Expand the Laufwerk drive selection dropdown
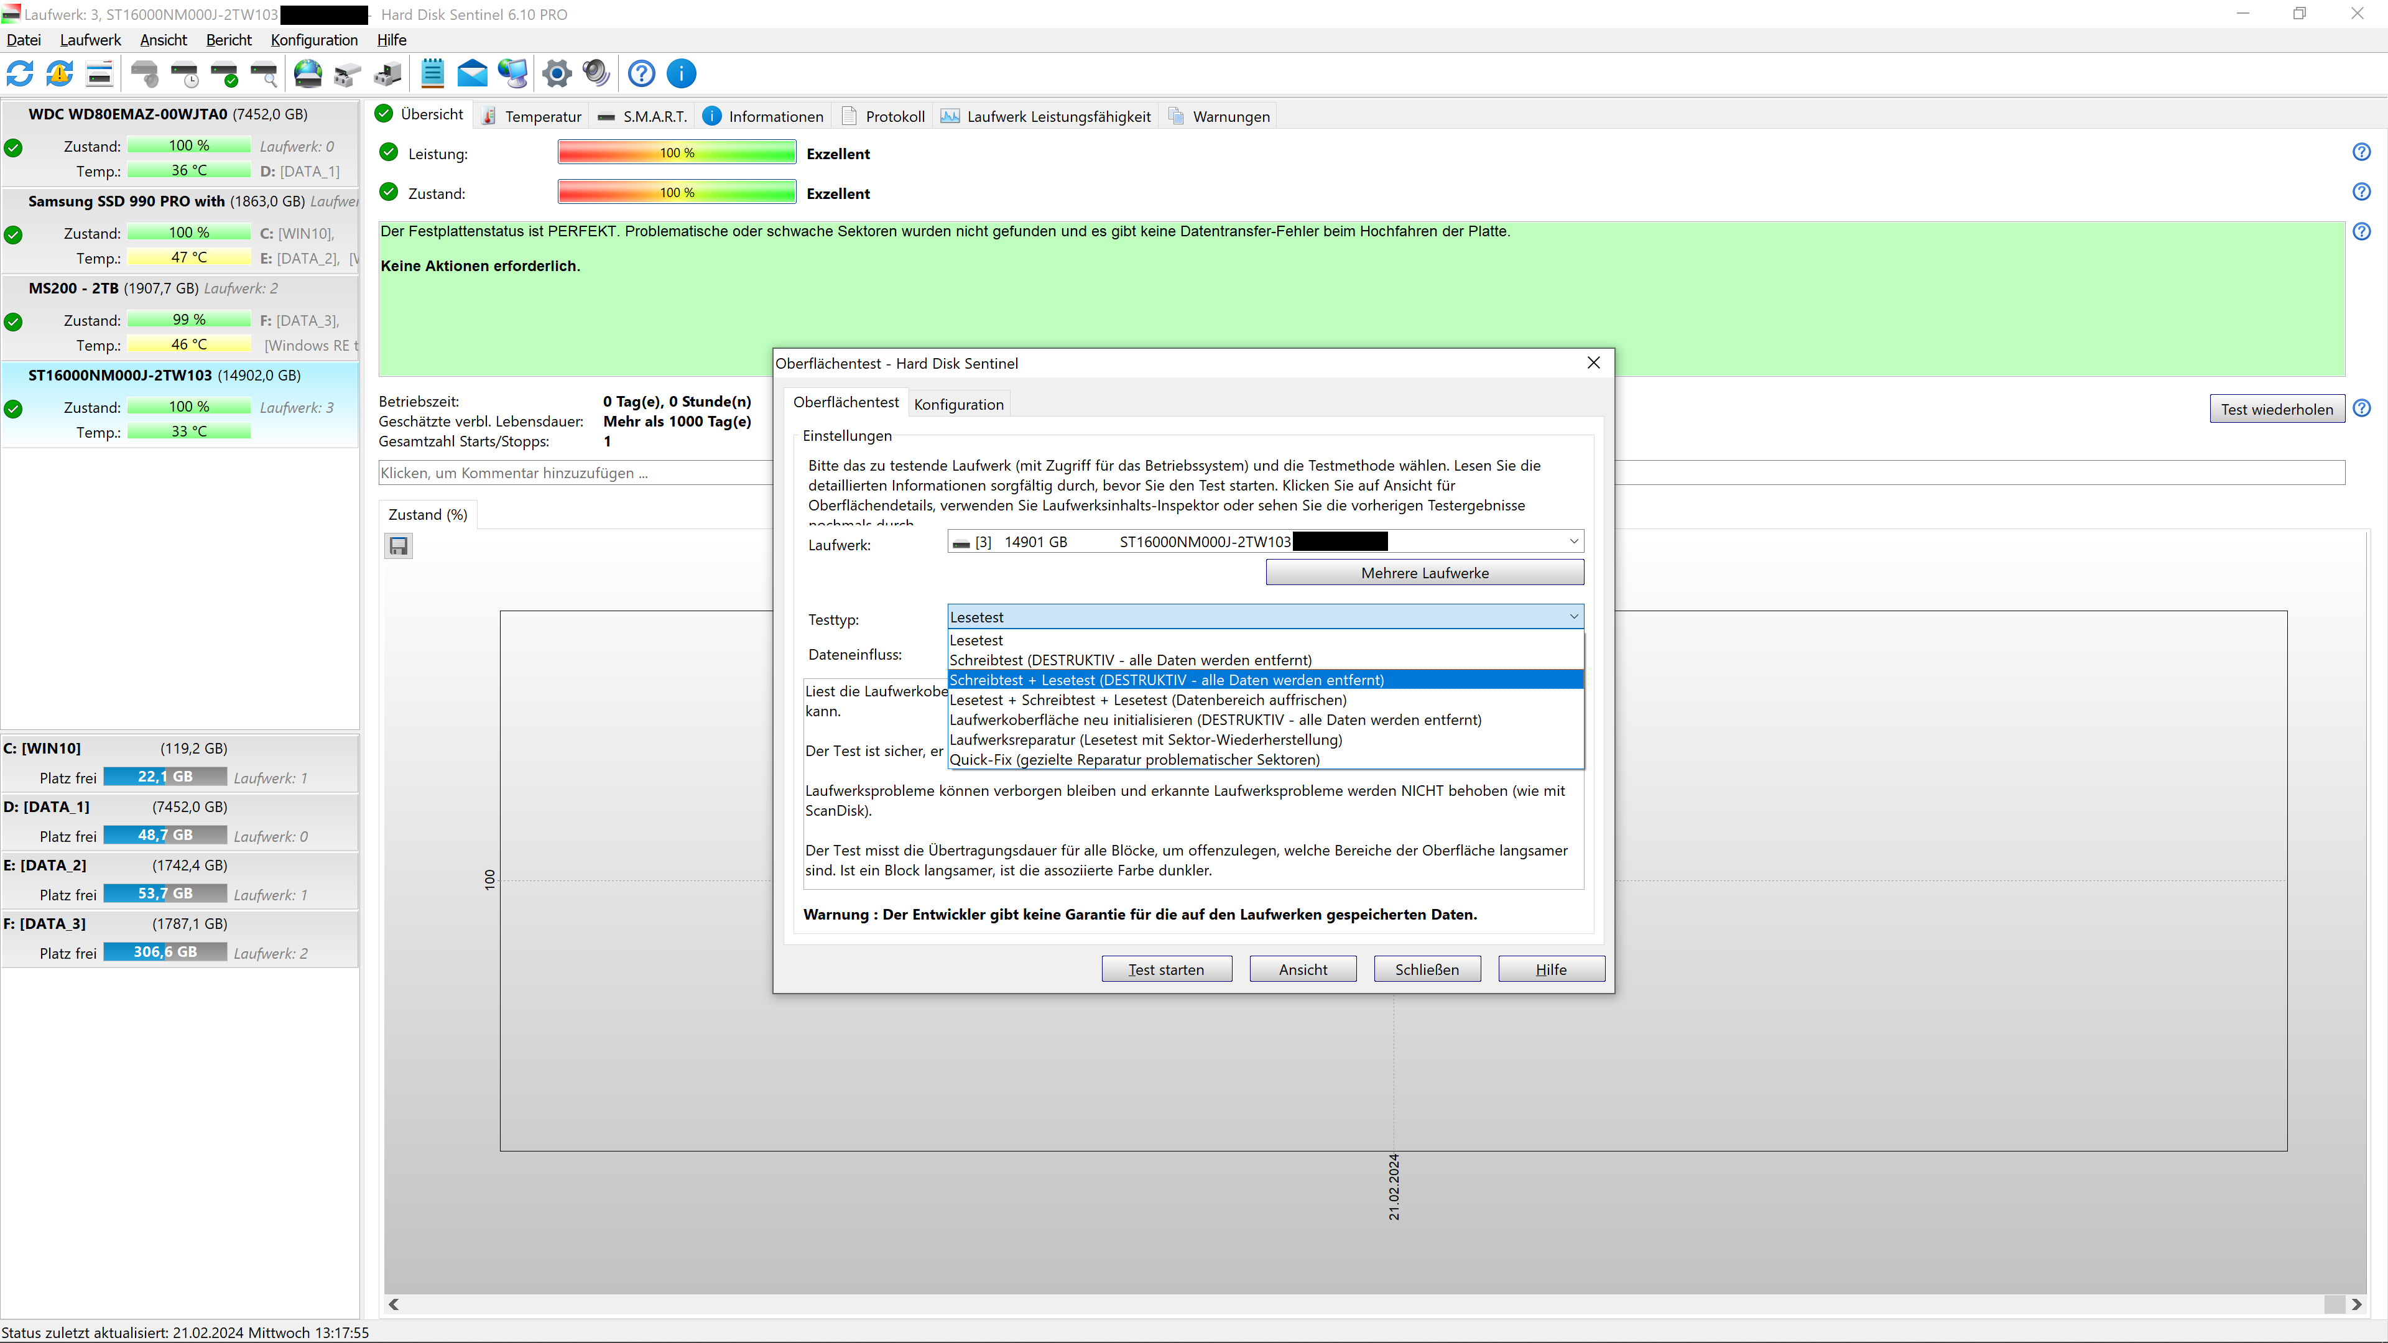This screenshot has width=2388, height=1343. (1573, 542)
